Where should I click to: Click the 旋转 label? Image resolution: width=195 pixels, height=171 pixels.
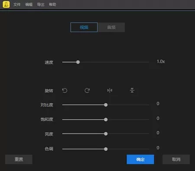click(x=49, y=91)
